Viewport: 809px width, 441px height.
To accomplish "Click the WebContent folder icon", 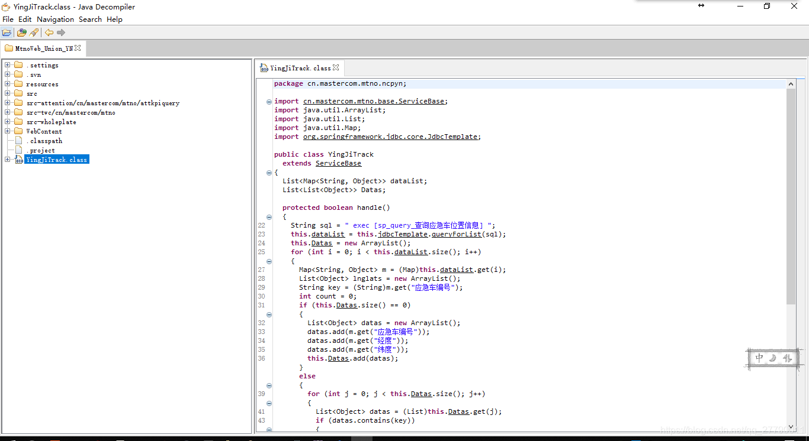I will [x=18, y=131].
